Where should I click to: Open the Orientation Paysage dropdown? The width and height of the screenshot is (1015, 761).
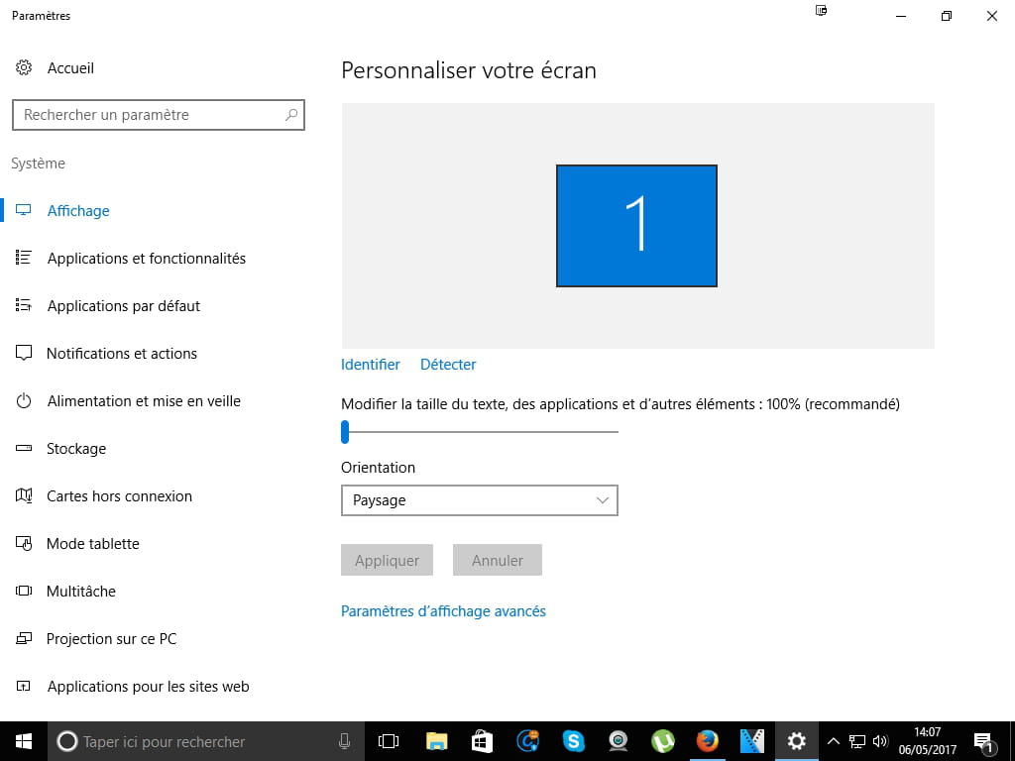click(x=480, y=500)
